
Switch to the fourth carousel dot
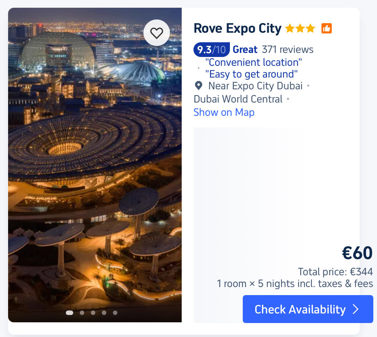point(104,313)
